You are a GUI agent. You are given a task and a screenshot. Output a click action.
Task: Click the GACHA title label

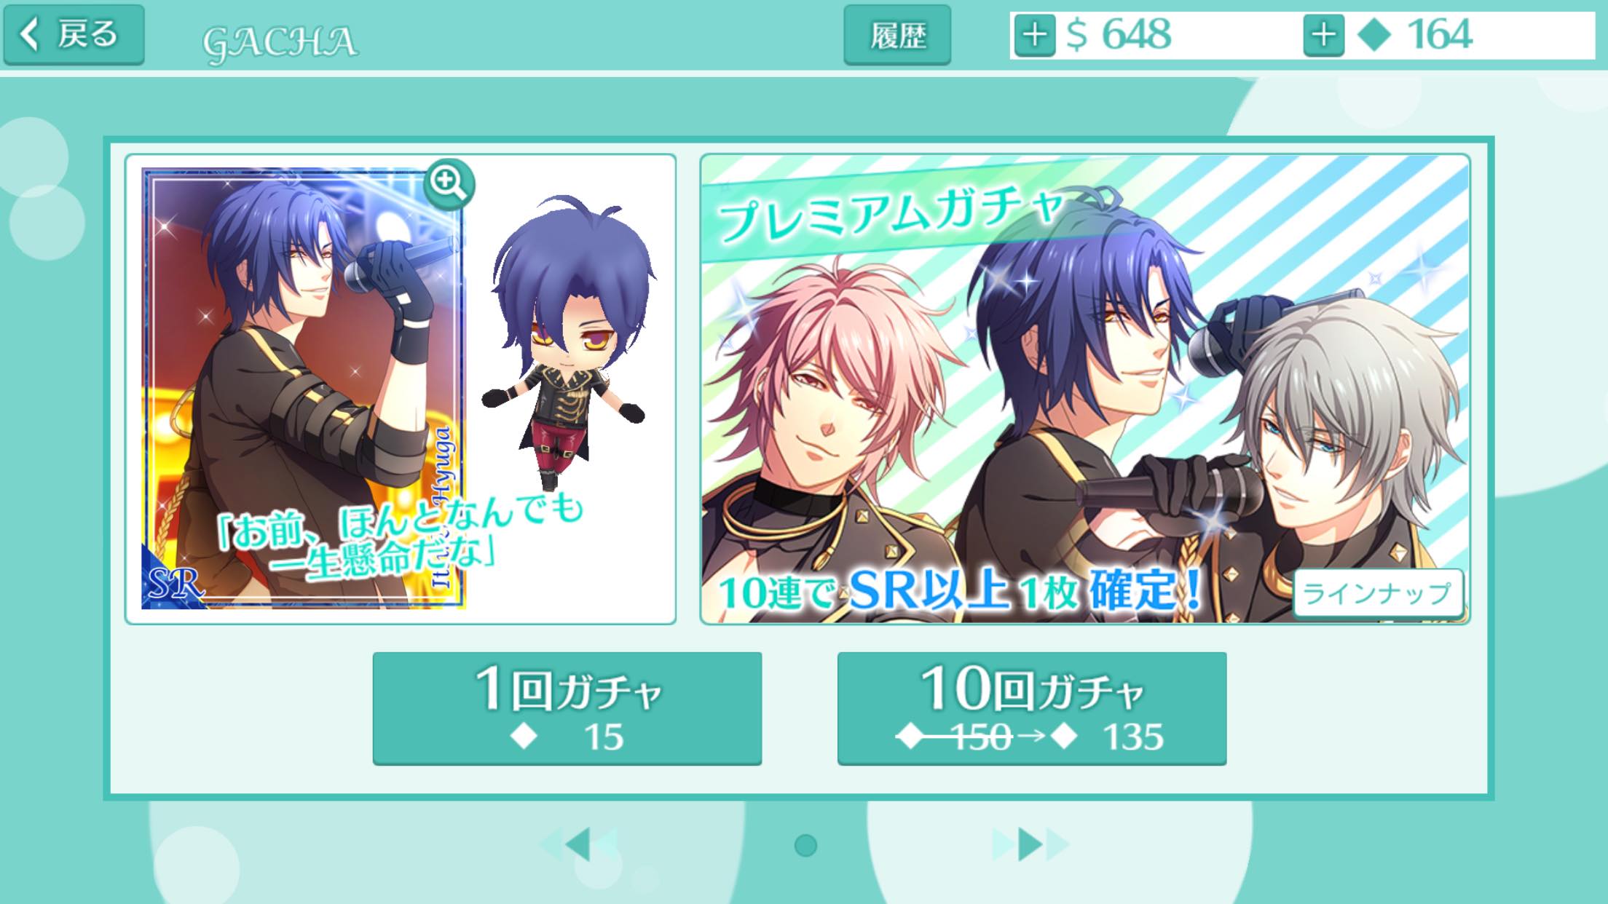(280, 42)
